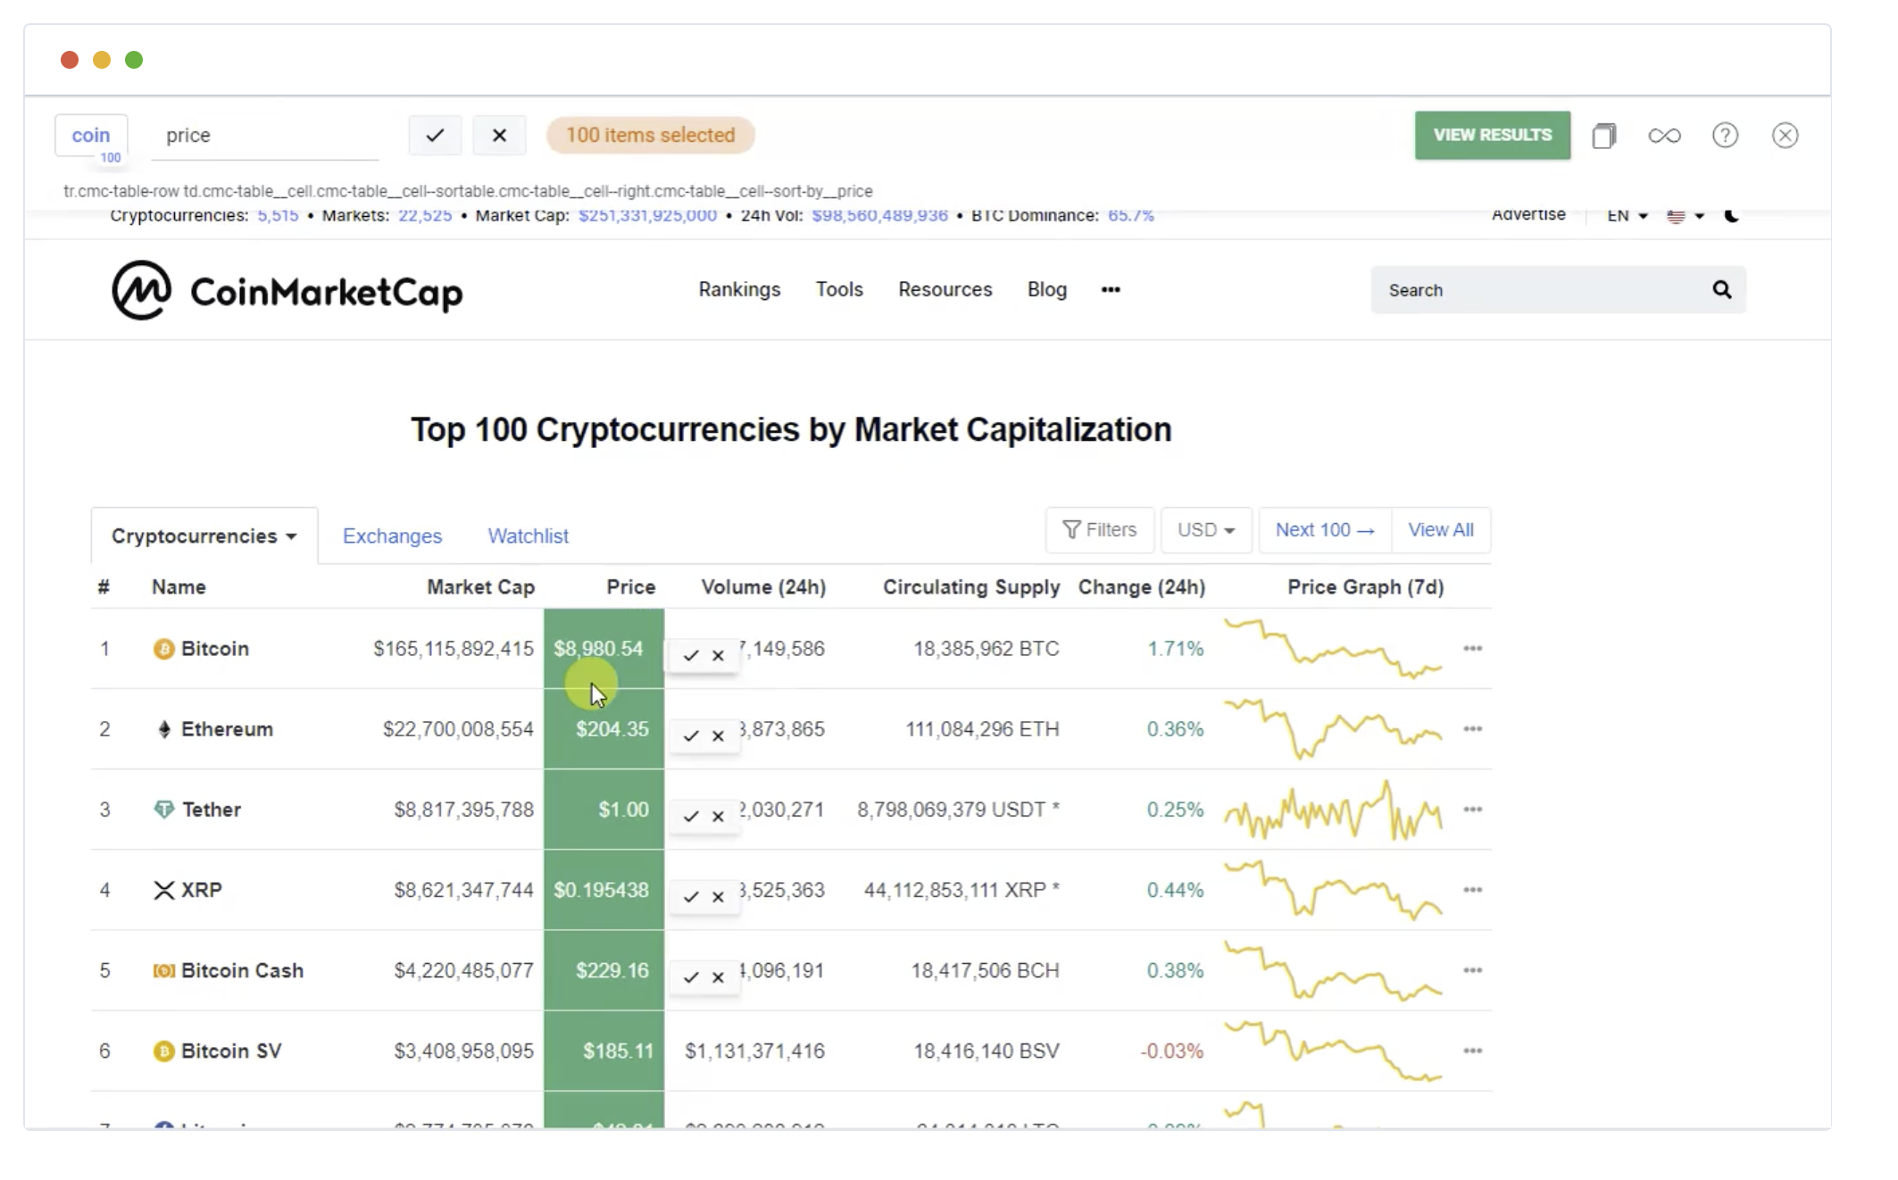Viewport: 1898px width, 1180px height.
Task: Click the copy results icon in toolbar
Action: coord(1604,136)
